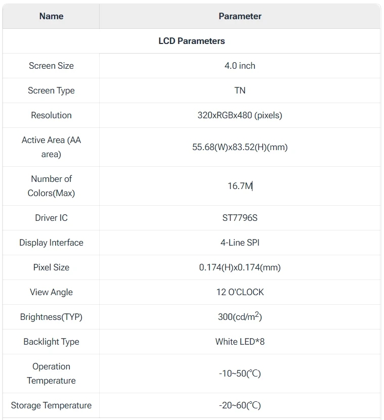Click the "300(cd/m2)" brightness value
This screenshot has height=420, width=384.
(x=240, y=317)
